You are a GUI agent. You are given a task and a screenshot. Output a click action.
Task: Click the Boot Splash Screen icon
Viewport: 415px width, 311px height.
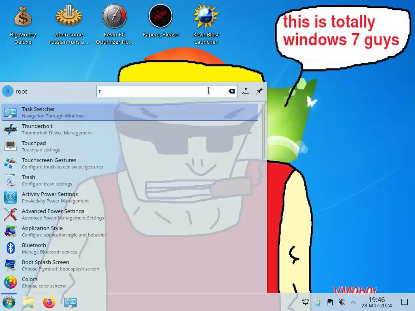(x=11, y=265)
